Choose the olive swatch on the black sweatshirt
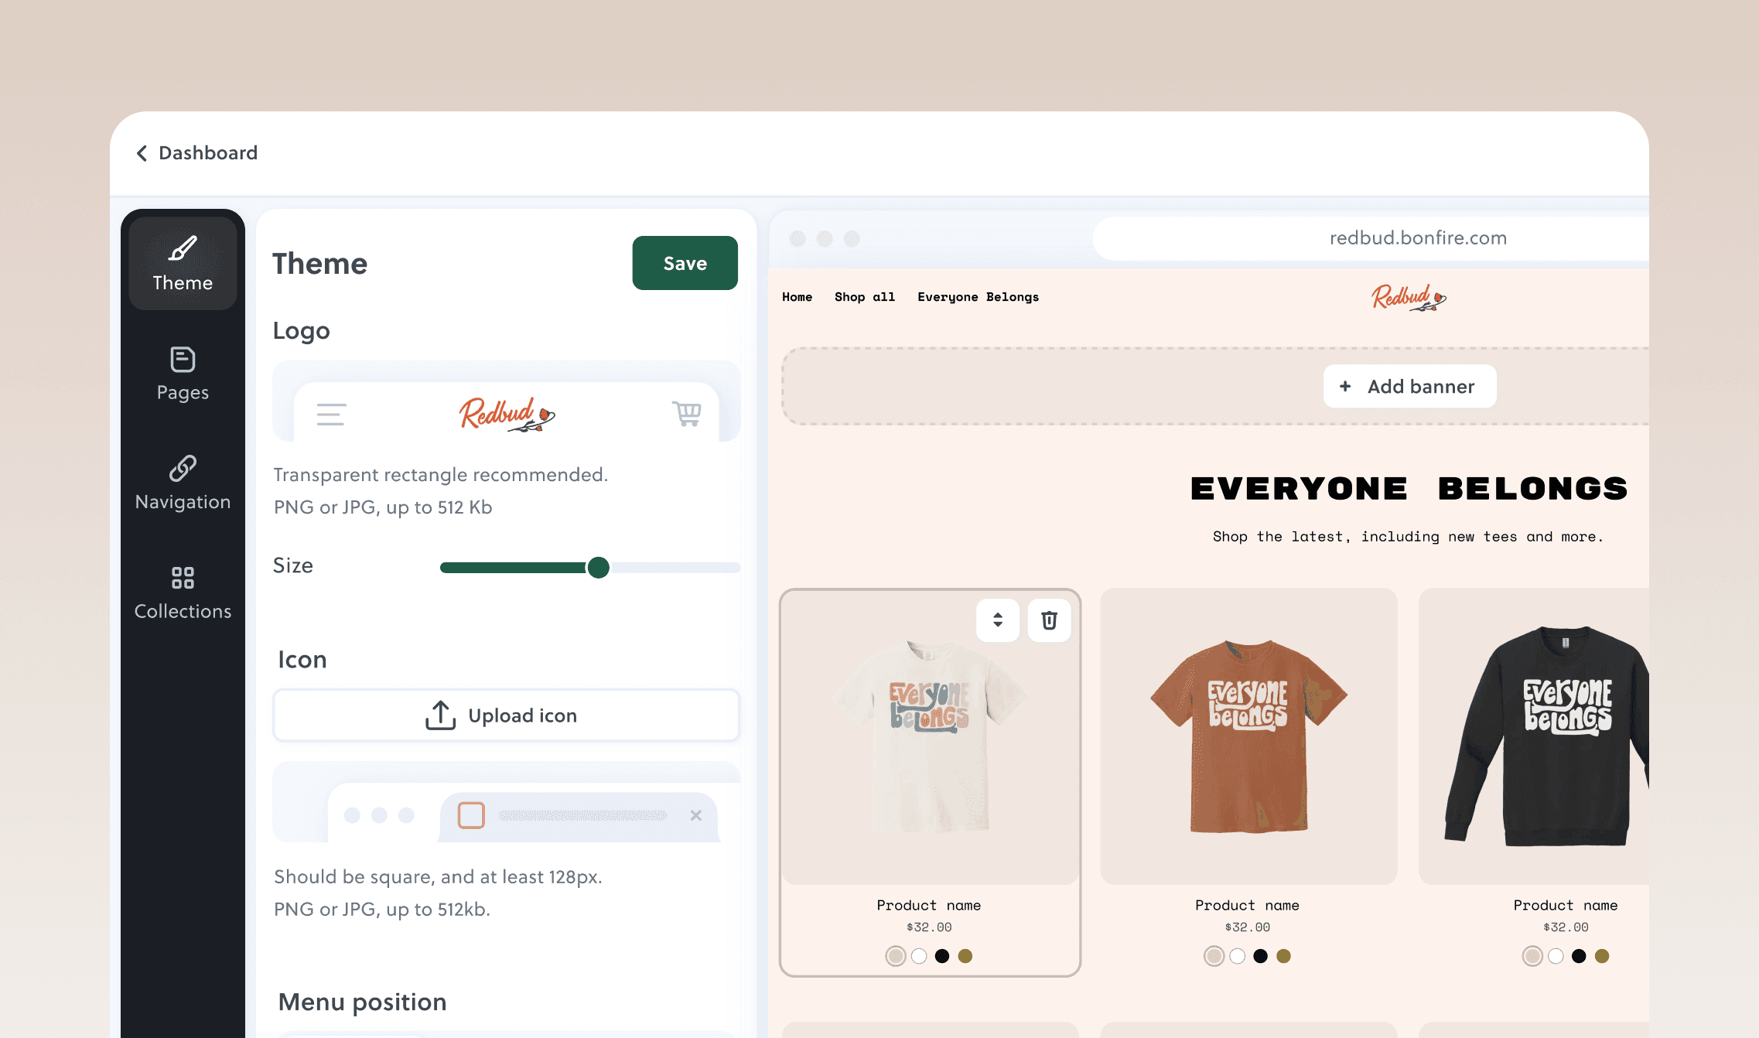 (1602, 956)
